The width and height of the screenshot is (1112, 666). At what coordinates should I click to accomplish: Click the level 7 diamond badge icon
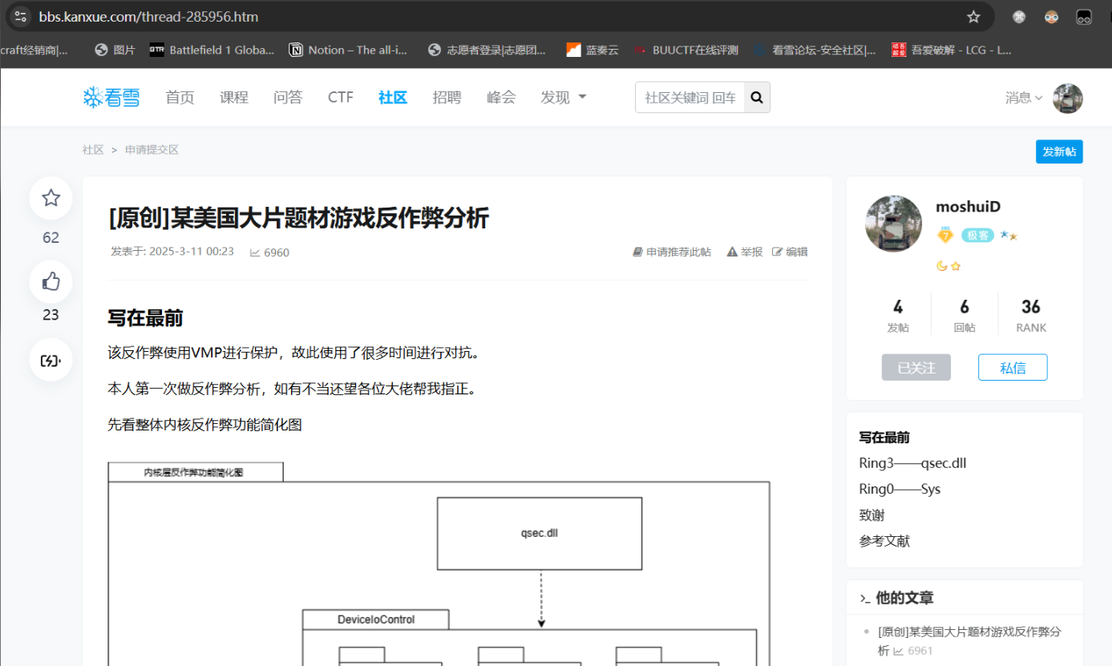[x=945, y=235]
